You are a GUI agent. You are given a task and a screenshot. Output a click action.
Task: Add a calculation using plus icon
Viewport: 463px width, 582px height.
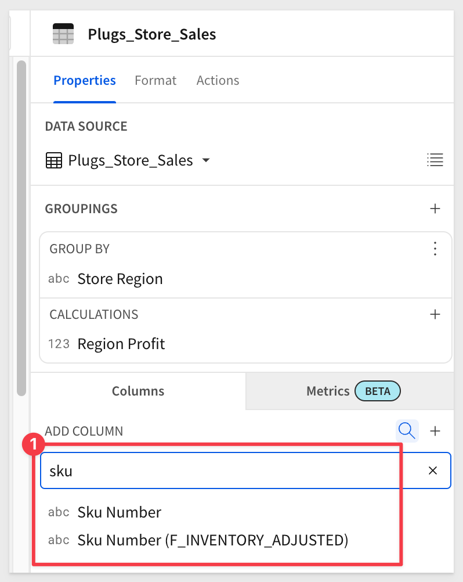click(x=435, y=314)
